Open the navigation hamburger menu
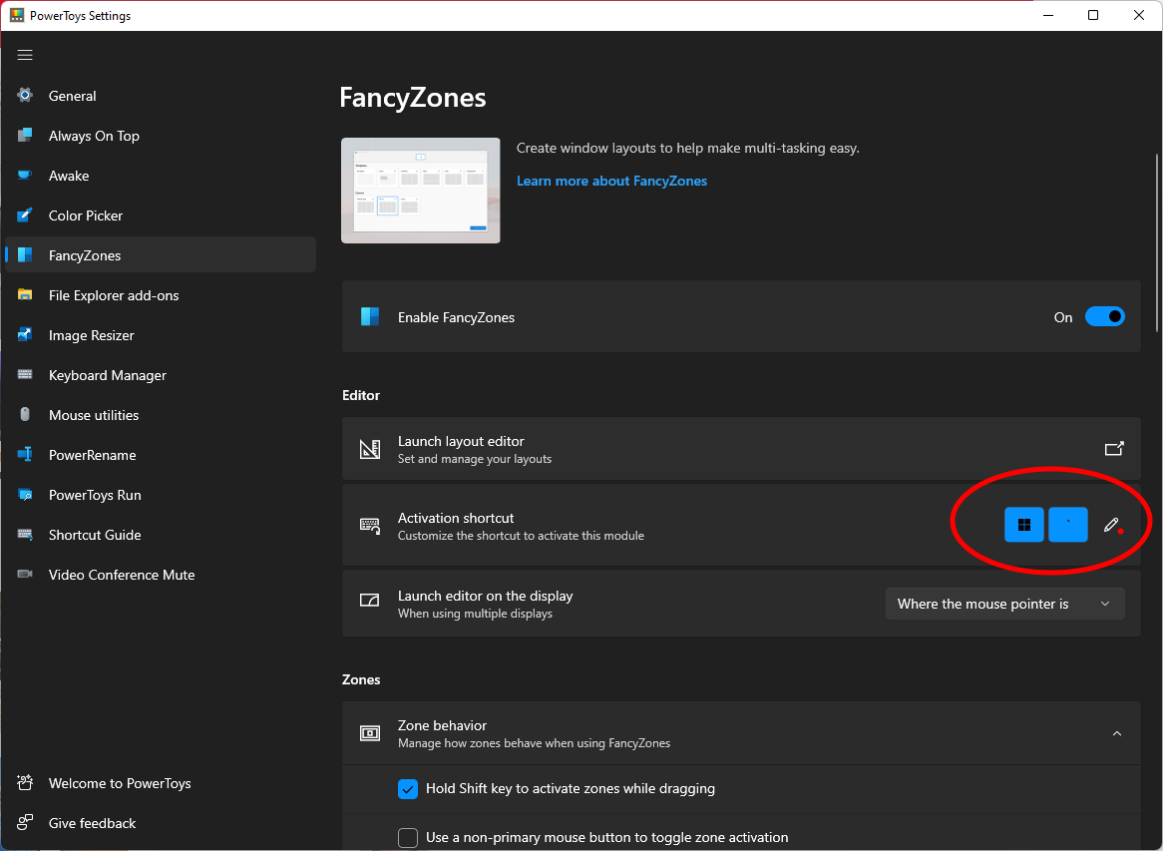The height and width of the screenshot is (851, 1163). tap(25, 55)
